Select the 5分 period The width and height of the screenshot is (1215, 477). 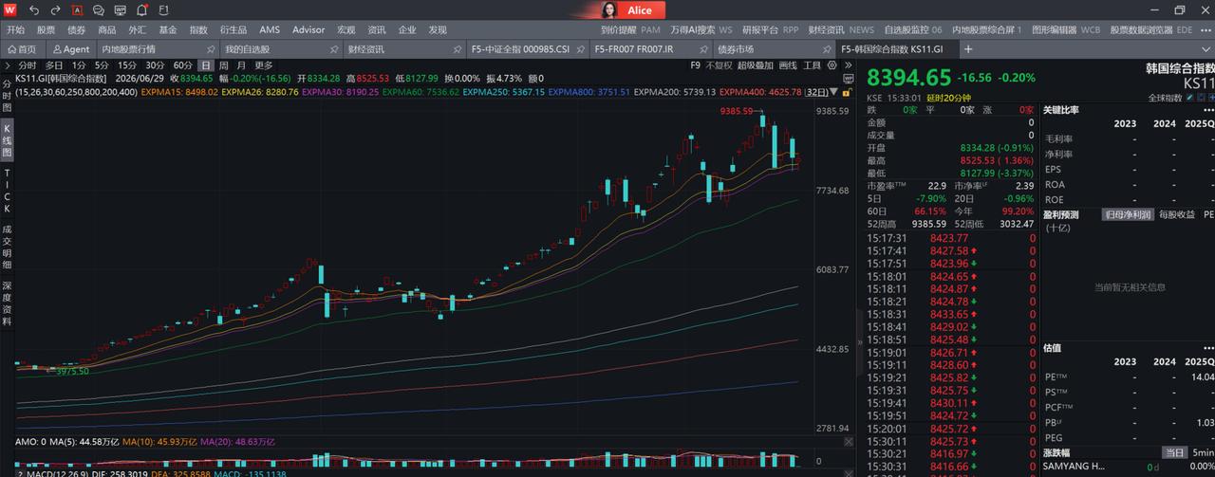(101, 65)
